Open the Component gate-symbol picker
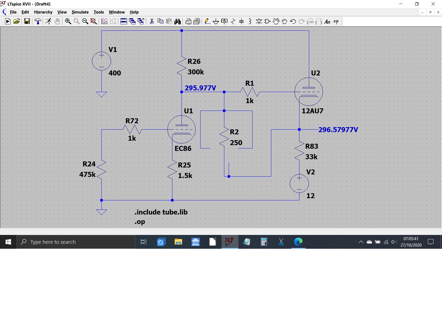 pyautogui.click(x=267, y=21)
